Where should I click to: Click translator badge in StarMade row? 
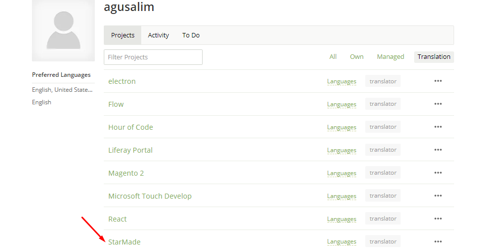point(383,242)
